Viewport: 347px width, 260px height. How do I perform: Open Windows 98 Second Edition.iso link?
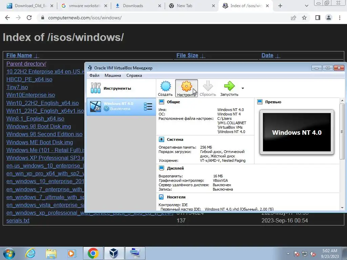(x=44, y=134)
